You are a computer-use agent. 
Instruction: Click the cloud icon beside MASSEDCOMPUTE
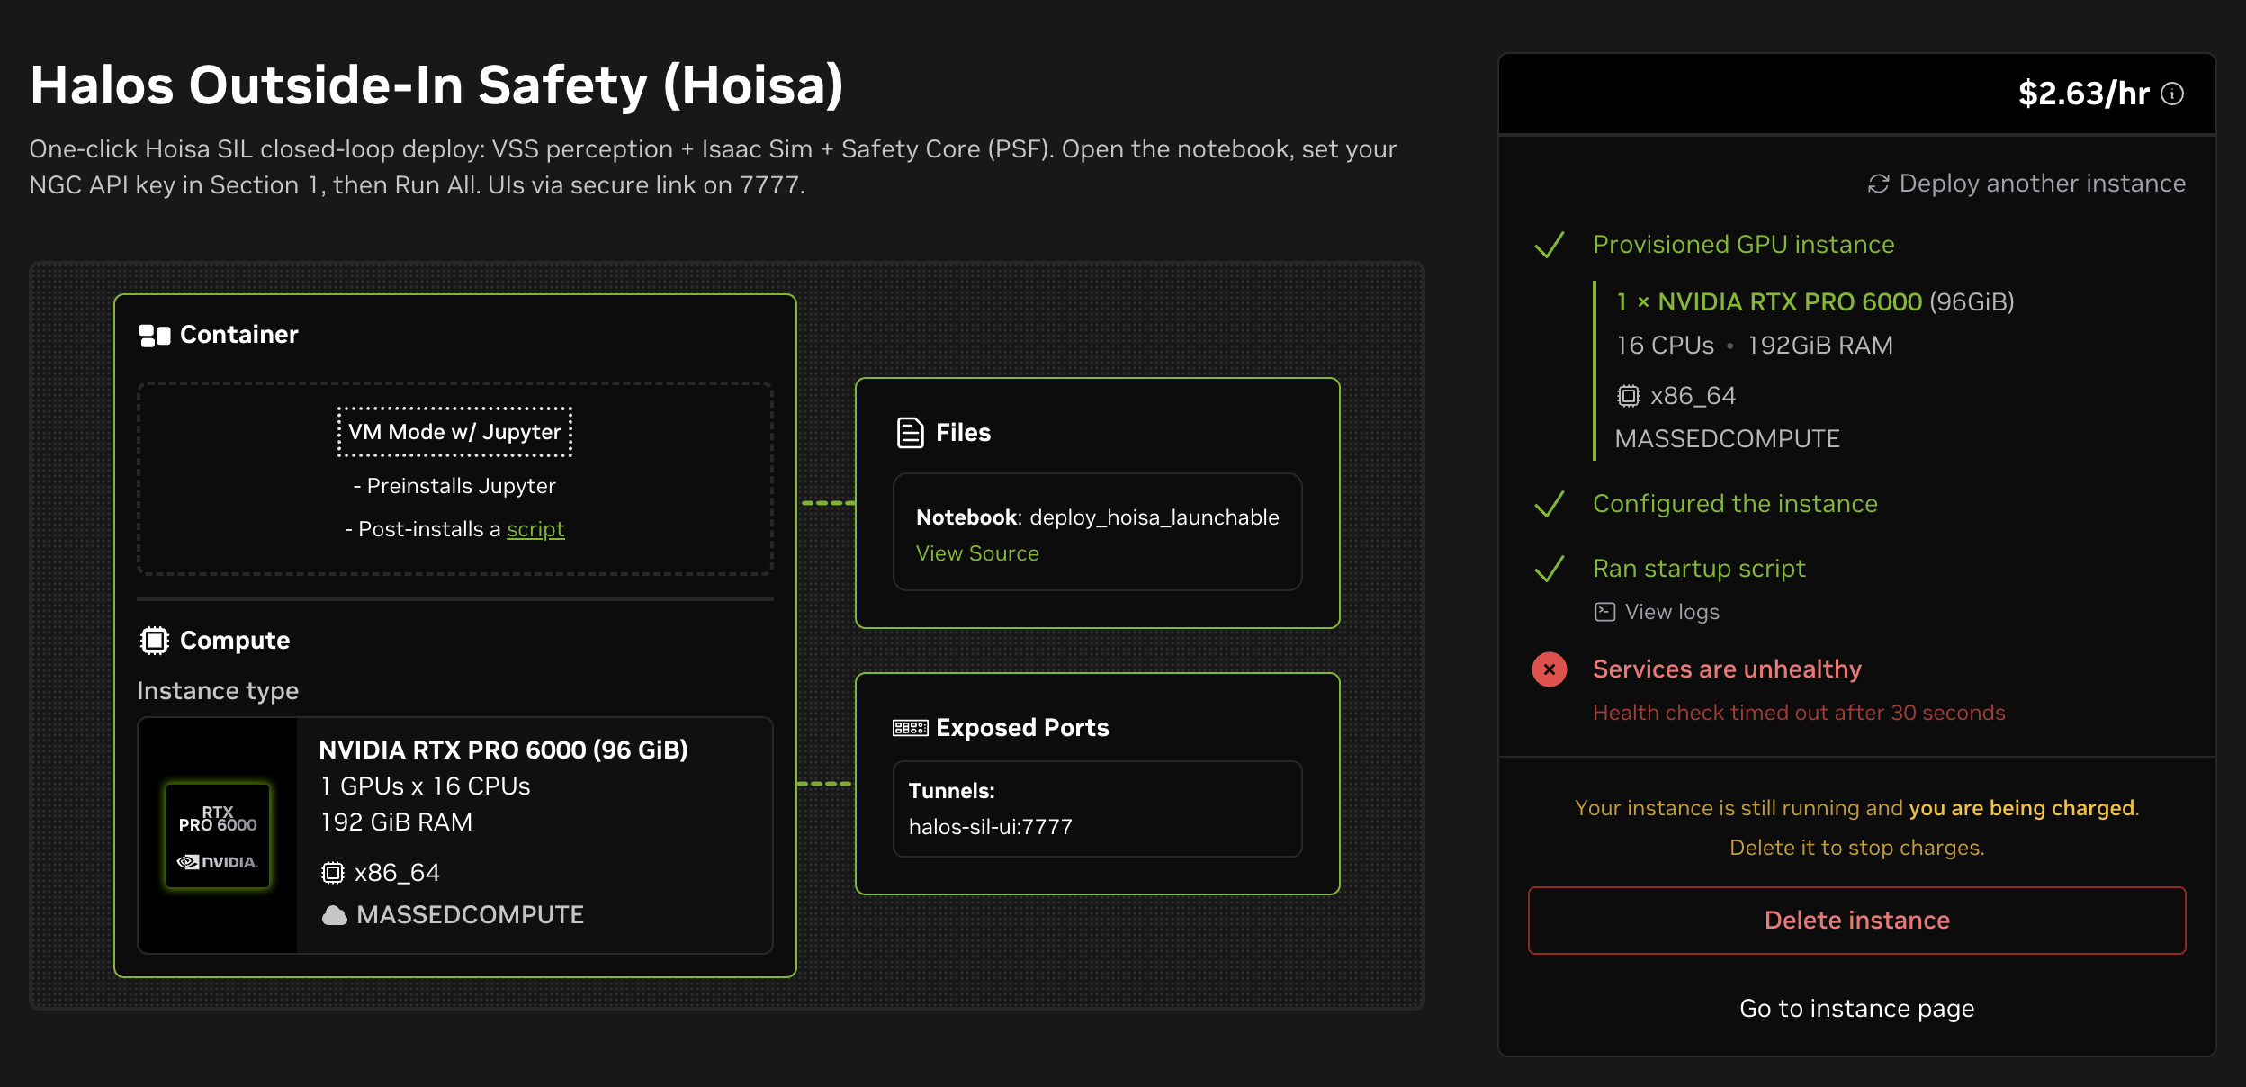pos(335,915)
